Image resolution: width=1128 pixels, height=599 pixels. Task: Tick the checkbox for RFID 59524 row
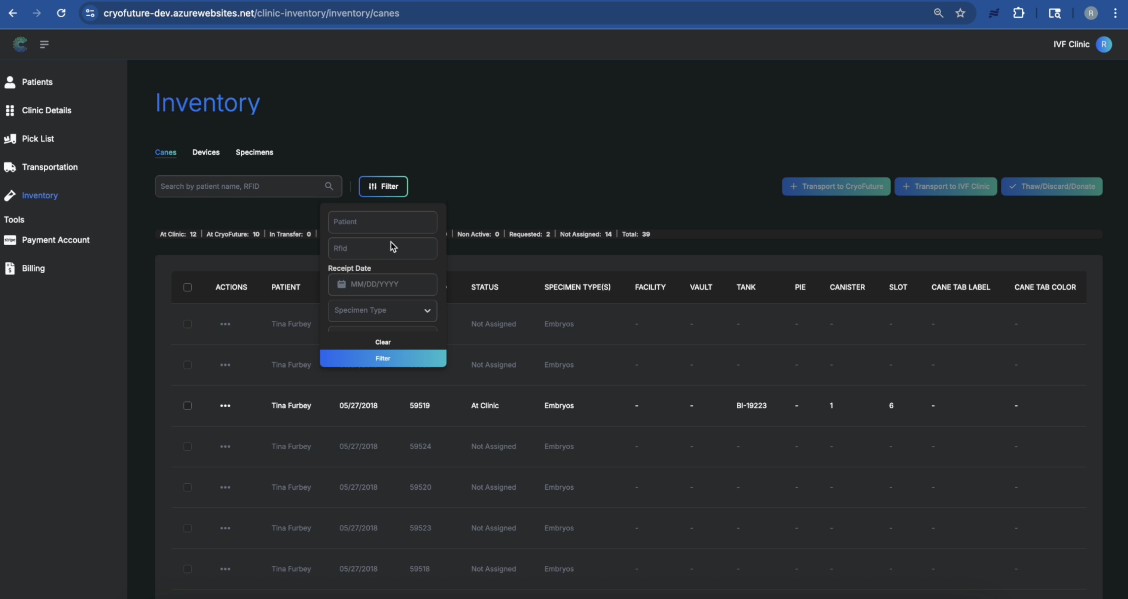188,447
